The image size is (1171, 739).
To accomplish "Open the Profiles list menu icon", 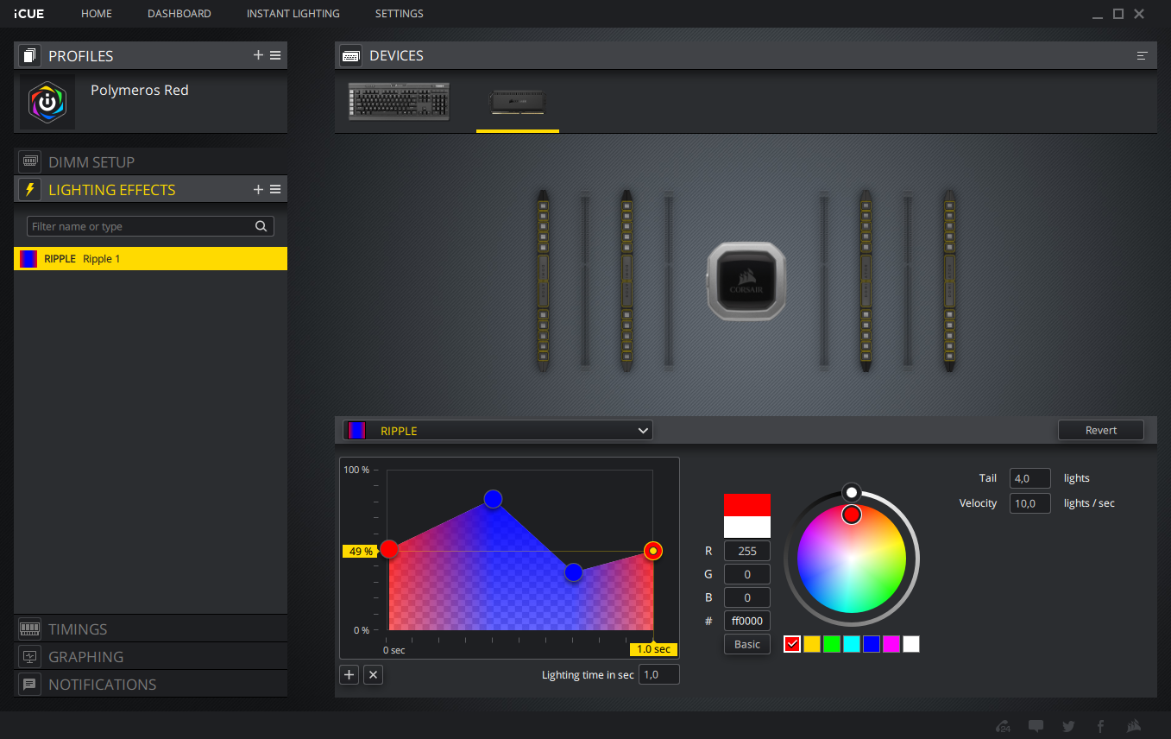I will coord(275,55).
